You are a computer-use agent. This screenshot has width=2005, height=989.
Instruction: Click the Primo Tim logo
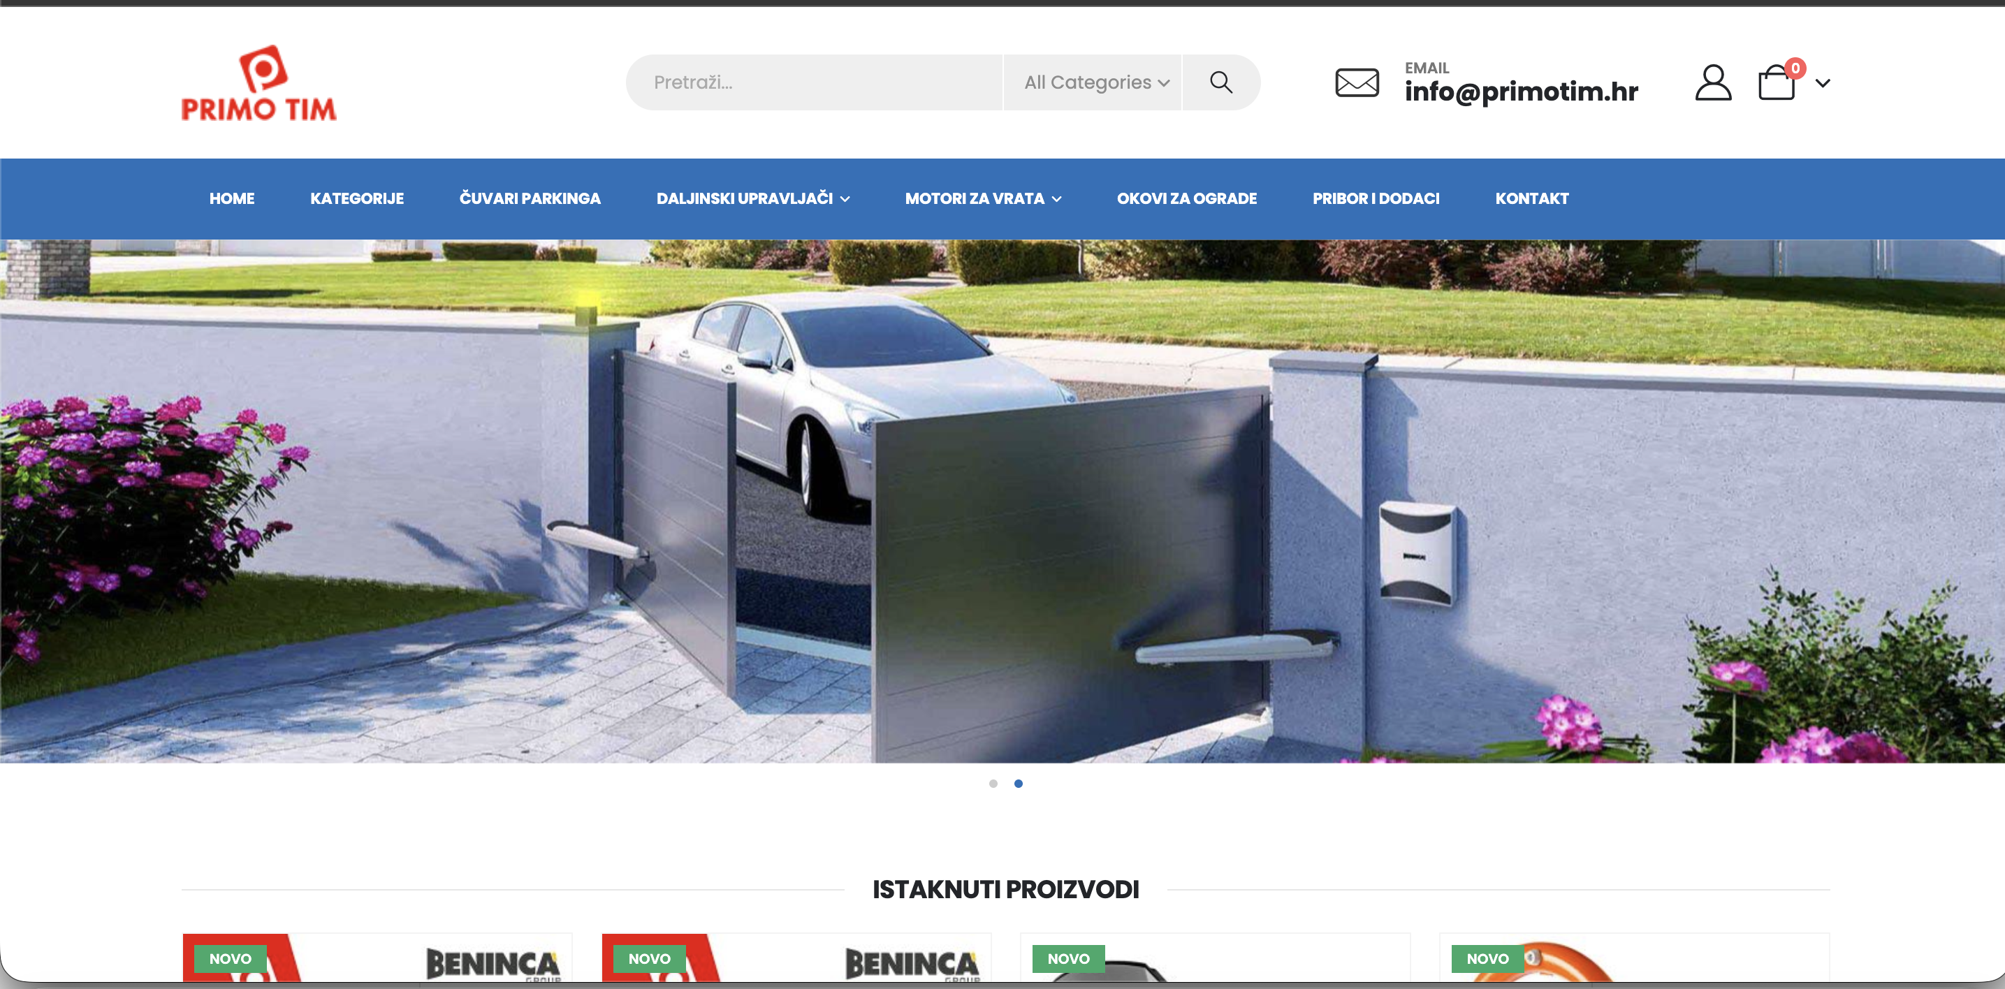[x=259, y=82]
